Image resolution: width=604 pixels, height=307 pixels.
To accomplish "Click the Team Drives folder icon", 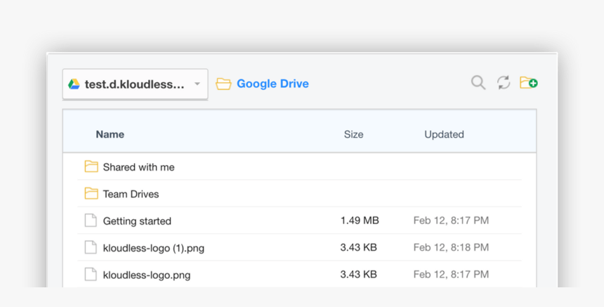I will point(91,193).
